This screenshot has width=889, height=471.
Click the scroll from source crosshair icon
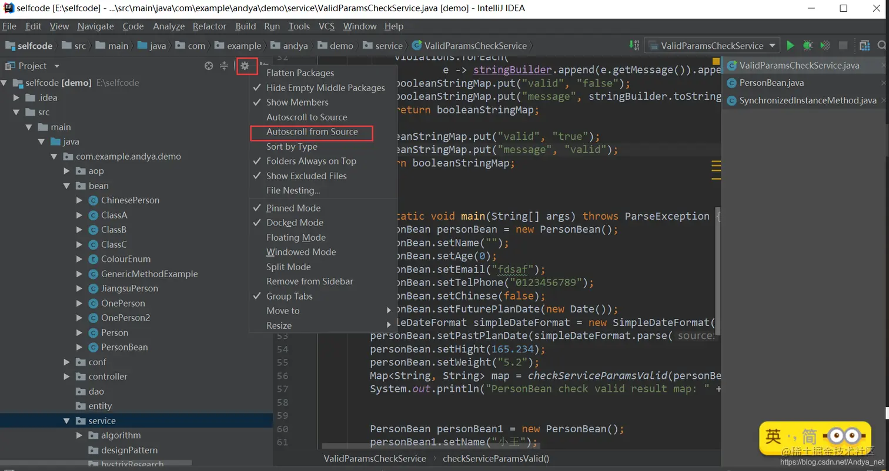pyautogui.click(x=209, y=66)
